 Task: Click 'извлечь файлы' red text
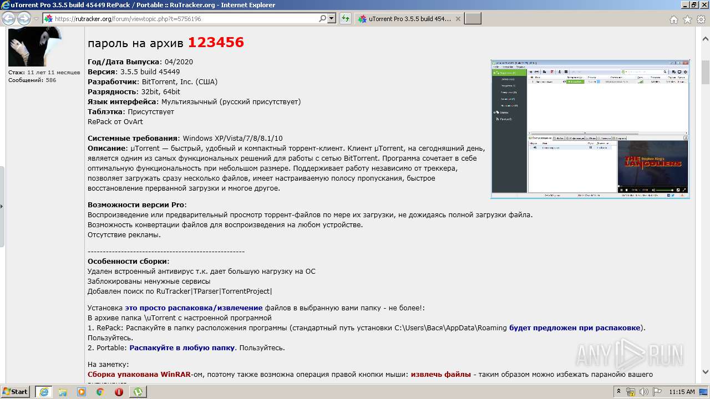tap(440, 374)
